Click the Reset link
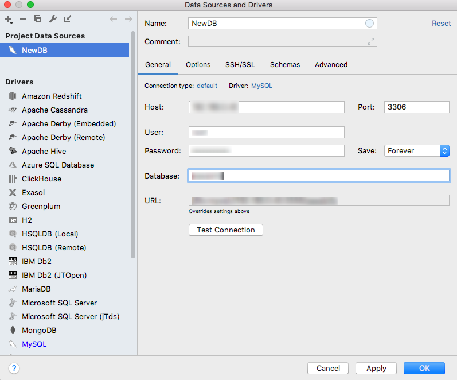Screen dimensions: 457x380 pyautogui.click(x=442, y=24)
